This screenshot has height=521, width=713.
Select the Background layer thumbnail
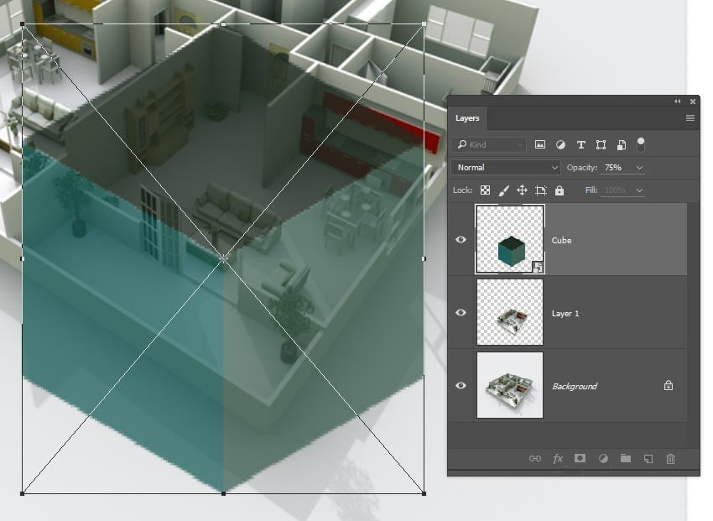tap(510, 385)
